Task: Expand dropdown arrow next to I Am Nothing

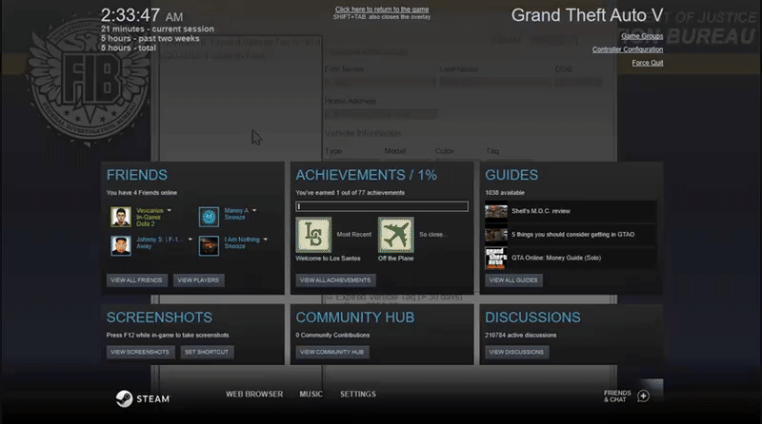Action: click(266, 240)
